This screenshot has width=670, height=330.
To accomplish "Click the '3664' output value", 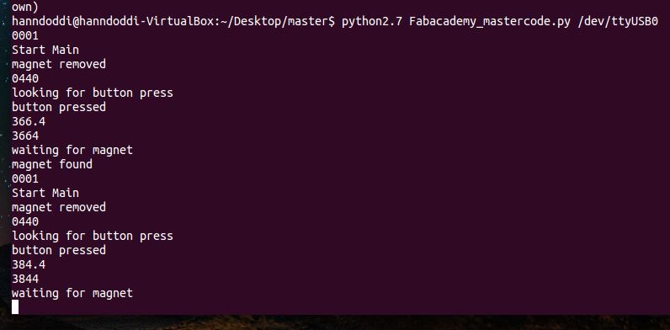I will (x=25, y=136).
